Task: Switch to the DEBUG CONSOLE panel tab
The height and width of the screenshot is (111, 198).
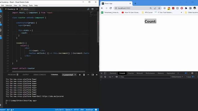Action: [x=40, y=75]
